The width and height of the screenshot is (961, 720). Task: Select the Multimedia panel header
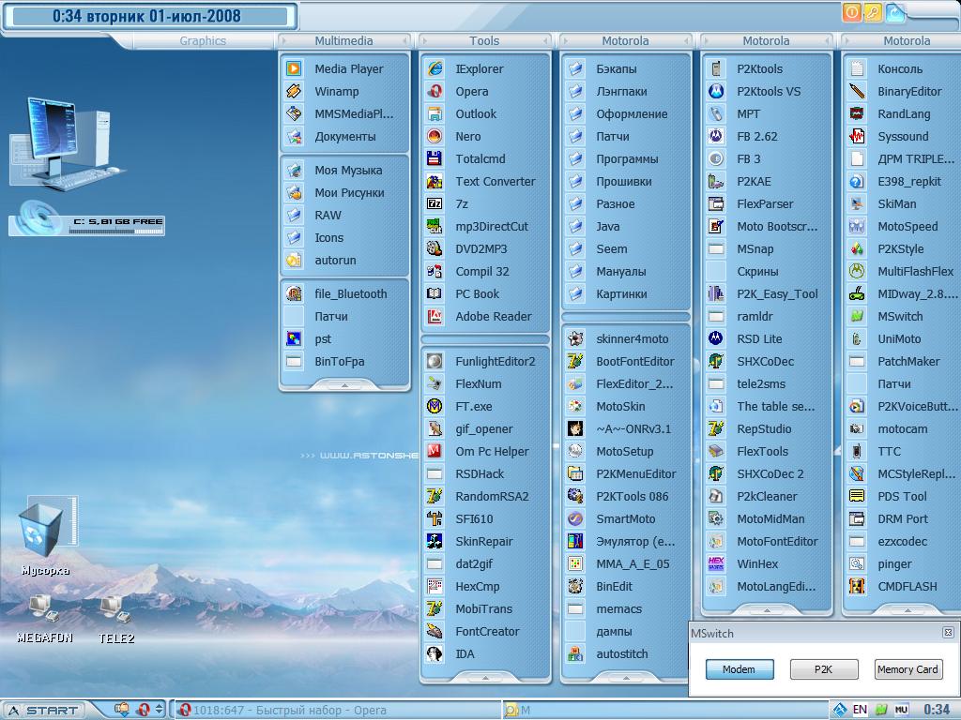(343, 41)
